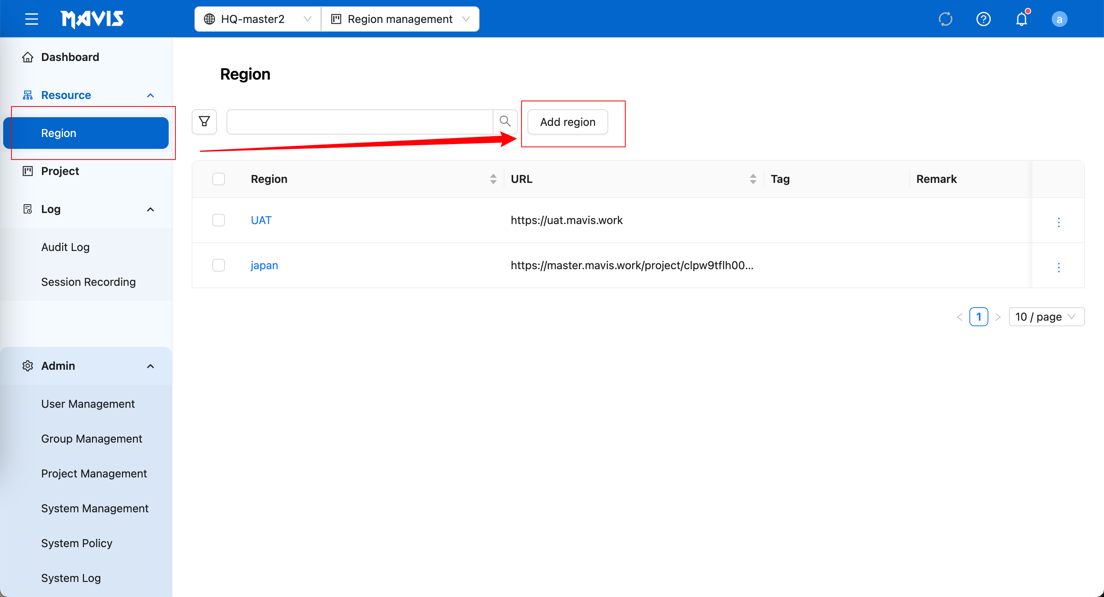The image size is (1104, 597).
Task: Click the Add region button
Action: pos(567,122)
